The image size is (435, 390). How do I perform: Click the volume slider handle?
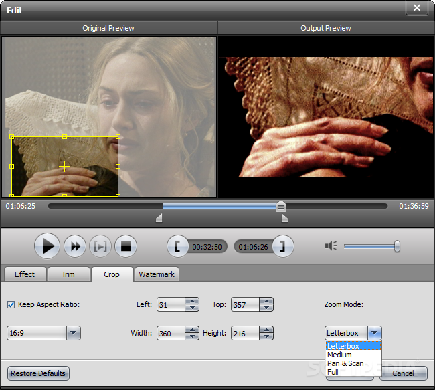(397, 246)
